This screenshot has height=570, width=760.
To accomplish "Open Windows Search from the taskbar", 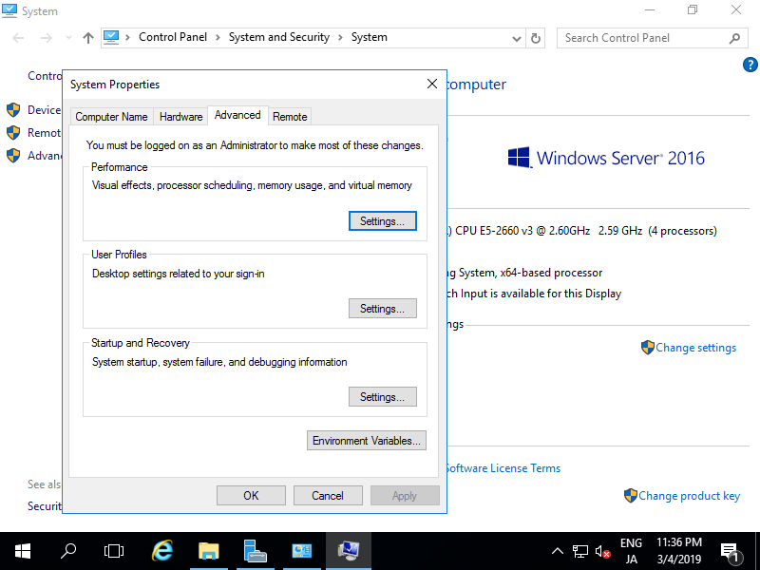I will click(x=67, y=551).
